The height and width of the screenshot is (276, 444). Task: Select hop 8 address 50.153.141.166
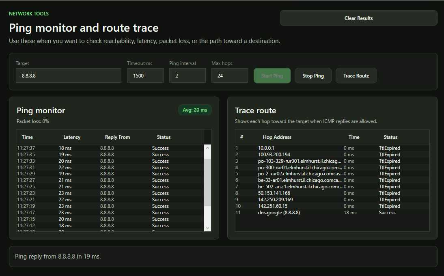tap(274, 193)
